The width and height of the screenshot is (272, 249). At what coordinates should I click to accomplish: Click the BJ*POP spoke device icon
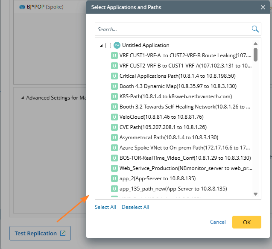coord(23,7)
